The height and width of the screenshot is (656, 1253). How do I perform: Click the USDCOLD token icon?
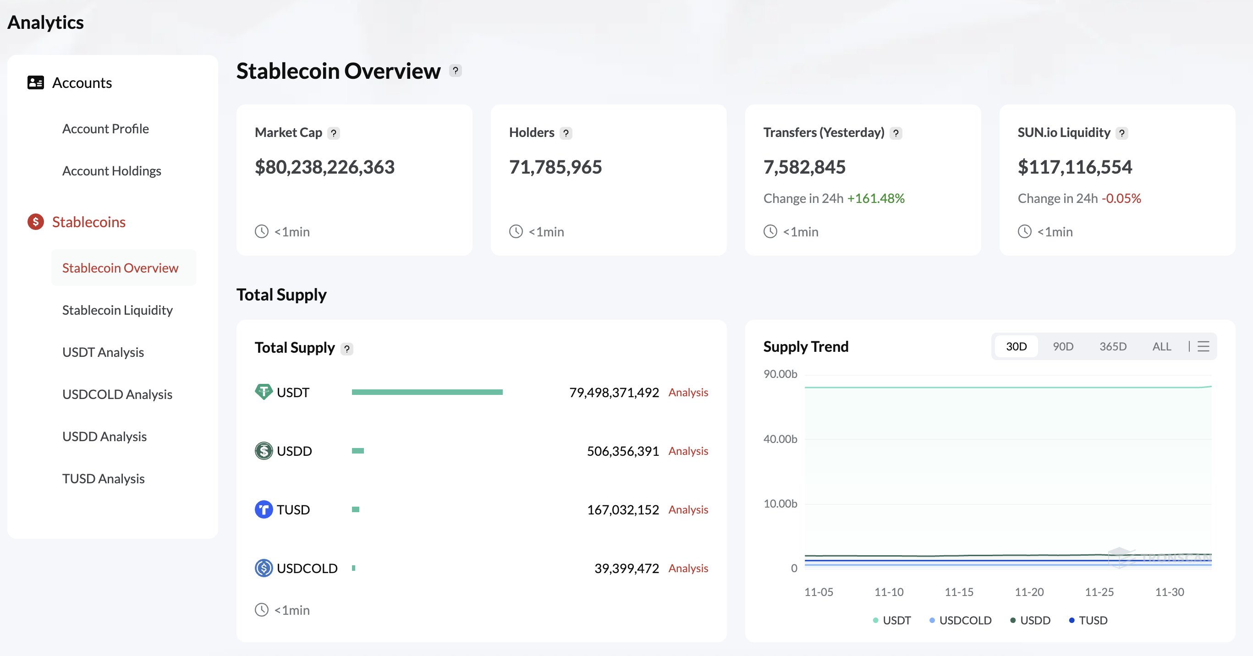click(x=263, y=568)
